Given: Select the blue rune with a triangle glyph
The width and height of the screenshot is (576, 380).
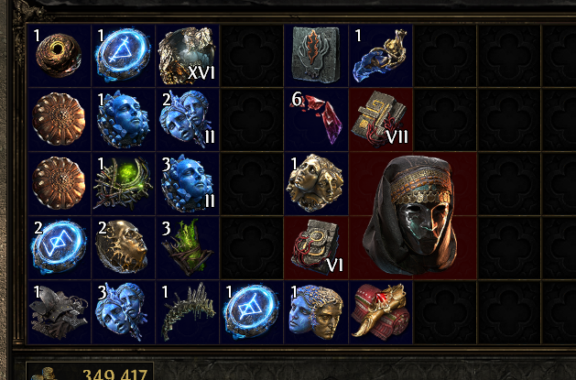Looking at the screenshot, I should pos(123,54).
